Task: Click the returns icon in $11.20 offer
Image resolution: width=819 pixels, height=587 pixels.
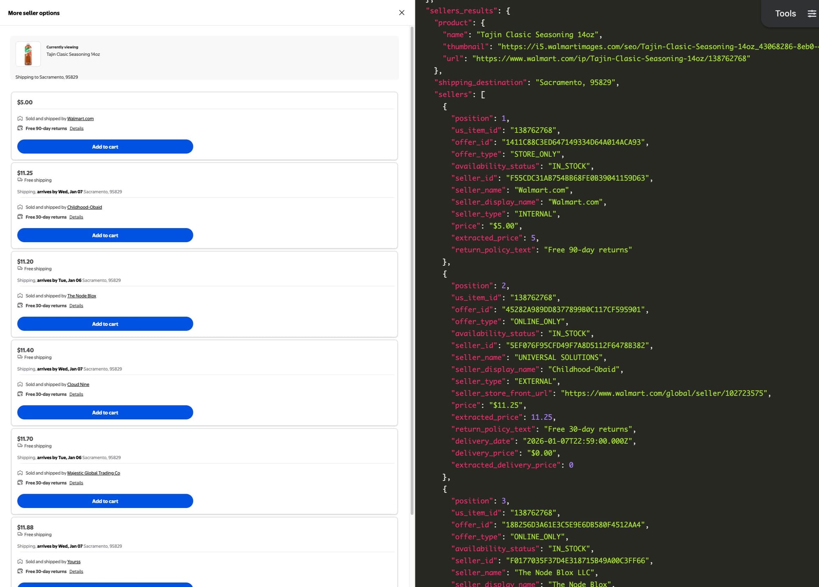Action: coord(20,305)
